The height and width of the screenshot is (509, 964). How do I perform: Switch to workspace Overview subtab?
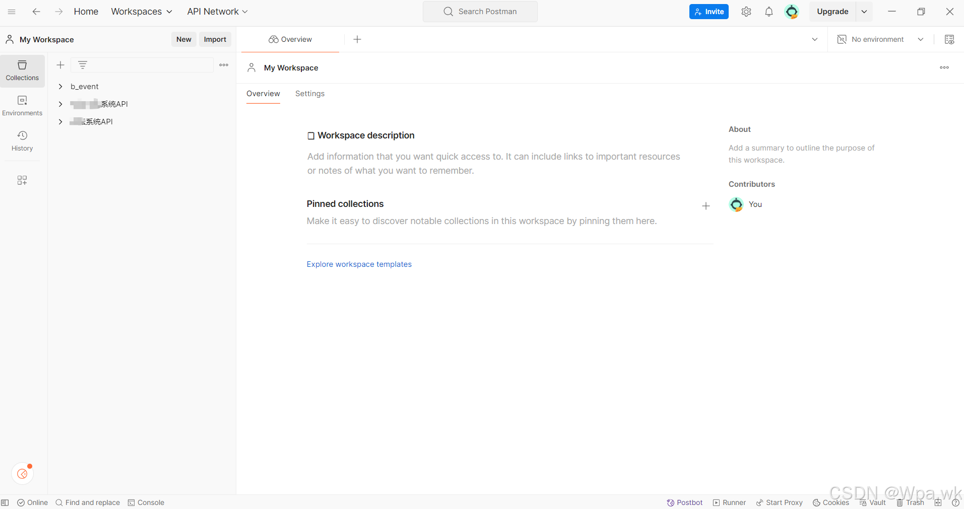pos(263,94)
